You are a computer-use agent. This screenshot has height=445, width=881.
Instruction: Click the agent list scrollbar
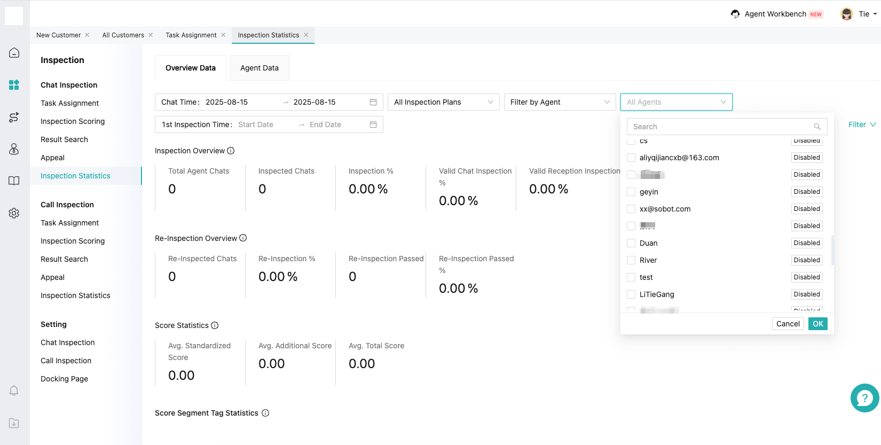click(x=832, y=250)
